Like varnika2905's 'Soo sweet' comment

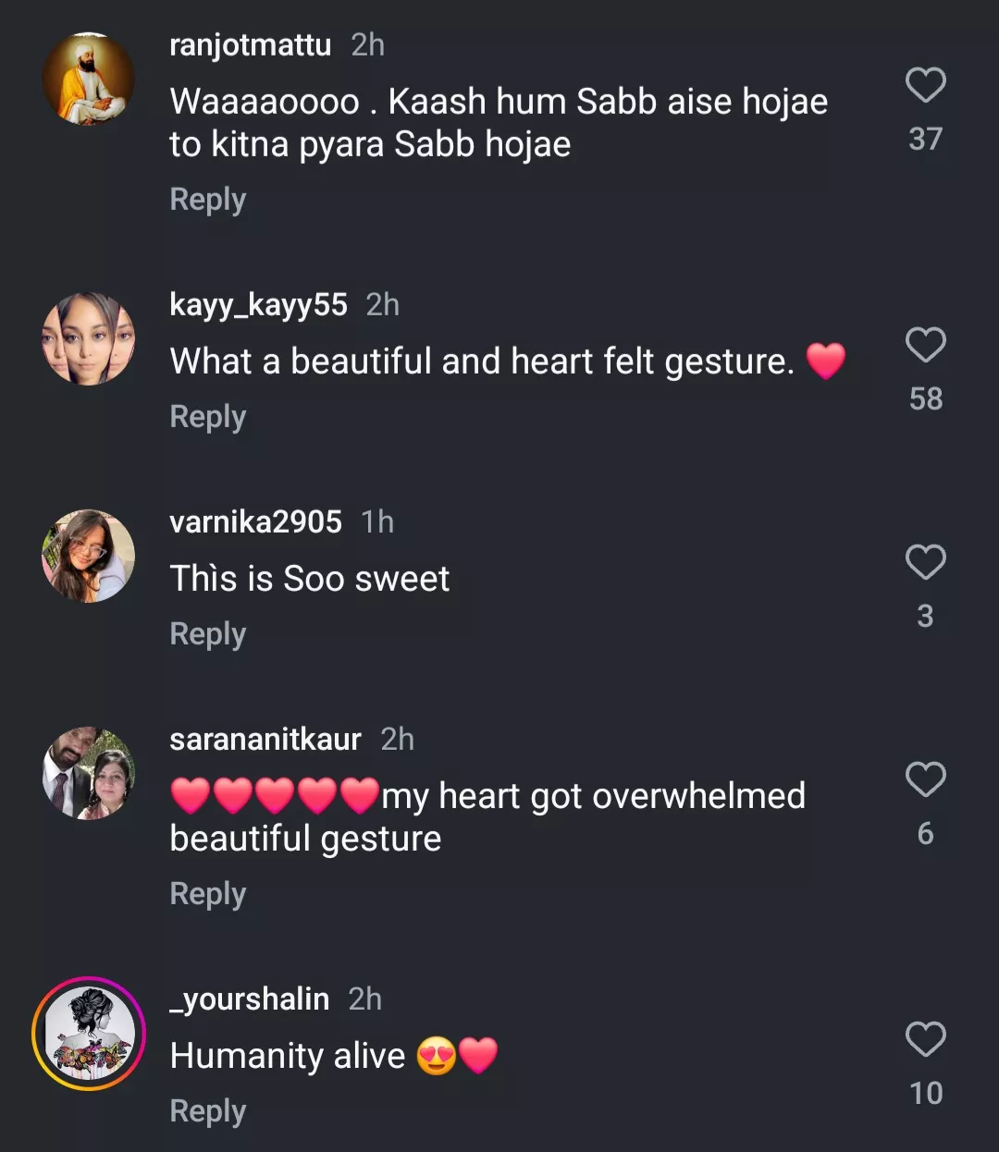point(925,562)
